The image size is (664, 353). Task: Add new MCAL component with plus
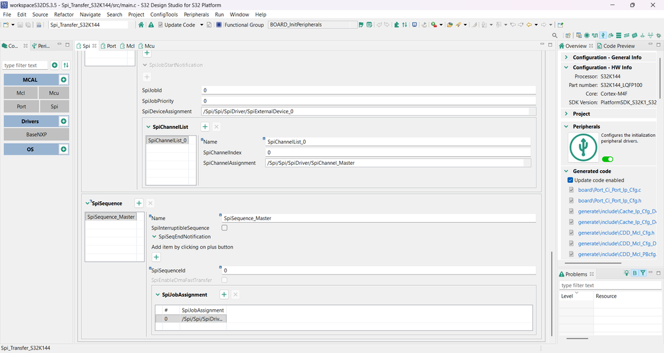pos(64,80)
